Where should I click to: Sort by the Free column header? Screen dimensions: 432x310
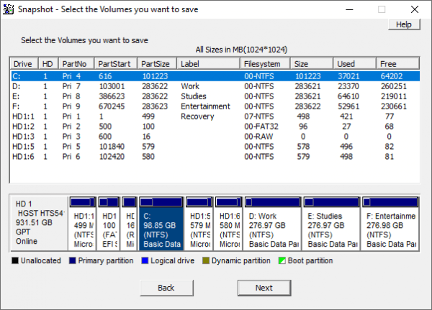coord(398,64)
